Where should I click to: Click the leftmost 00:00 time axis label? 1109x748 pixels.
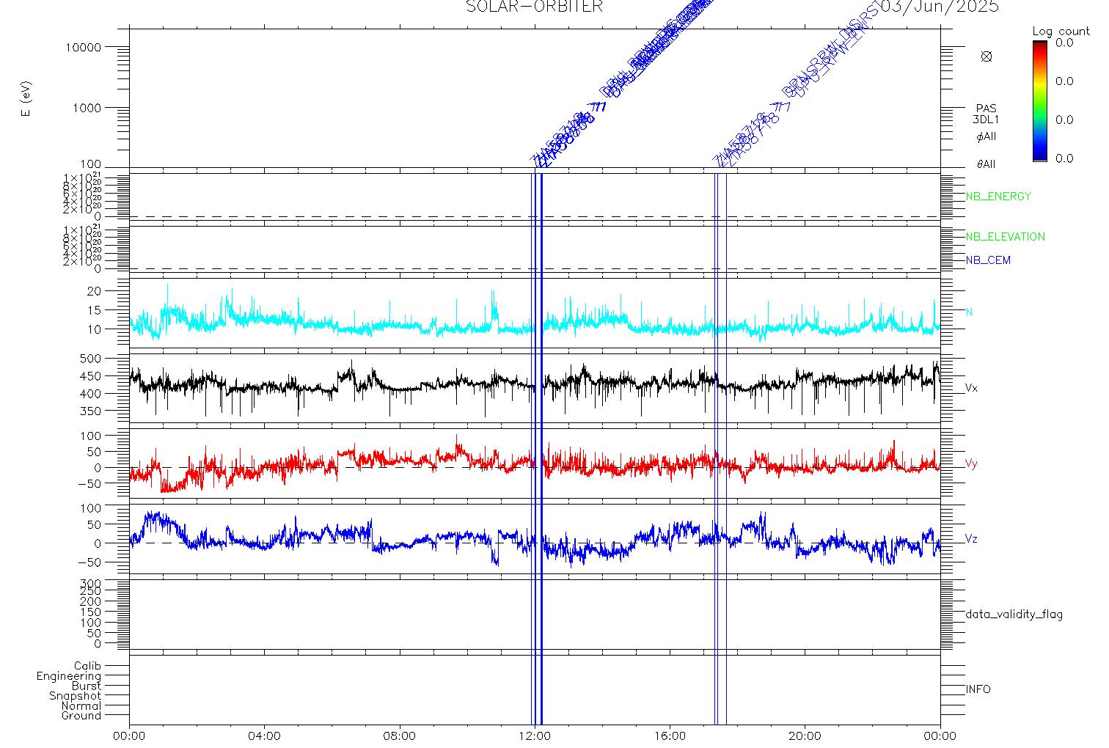[130, 736]
